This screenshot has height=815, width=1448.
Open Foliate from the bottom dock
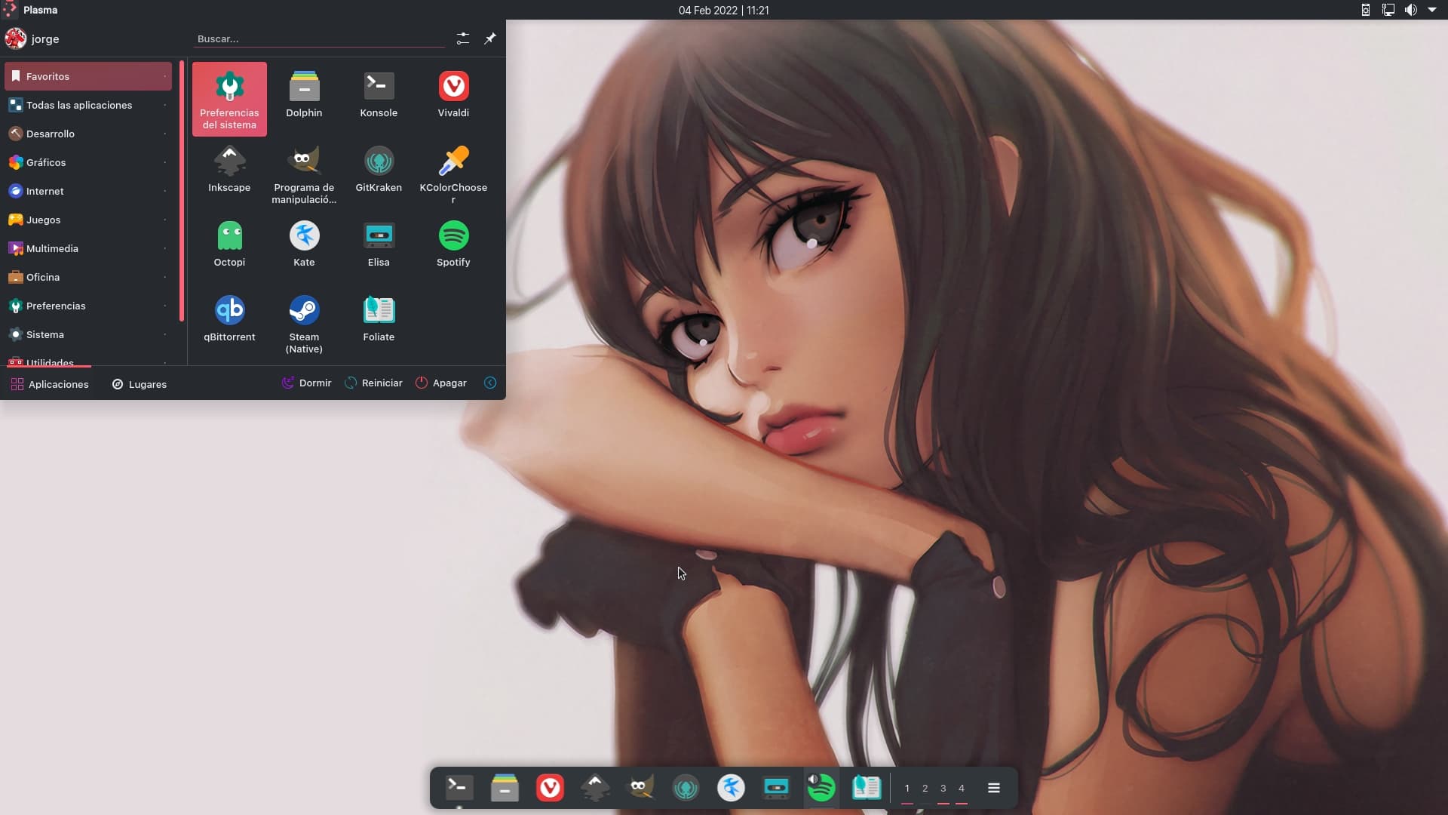coord(867,788)
